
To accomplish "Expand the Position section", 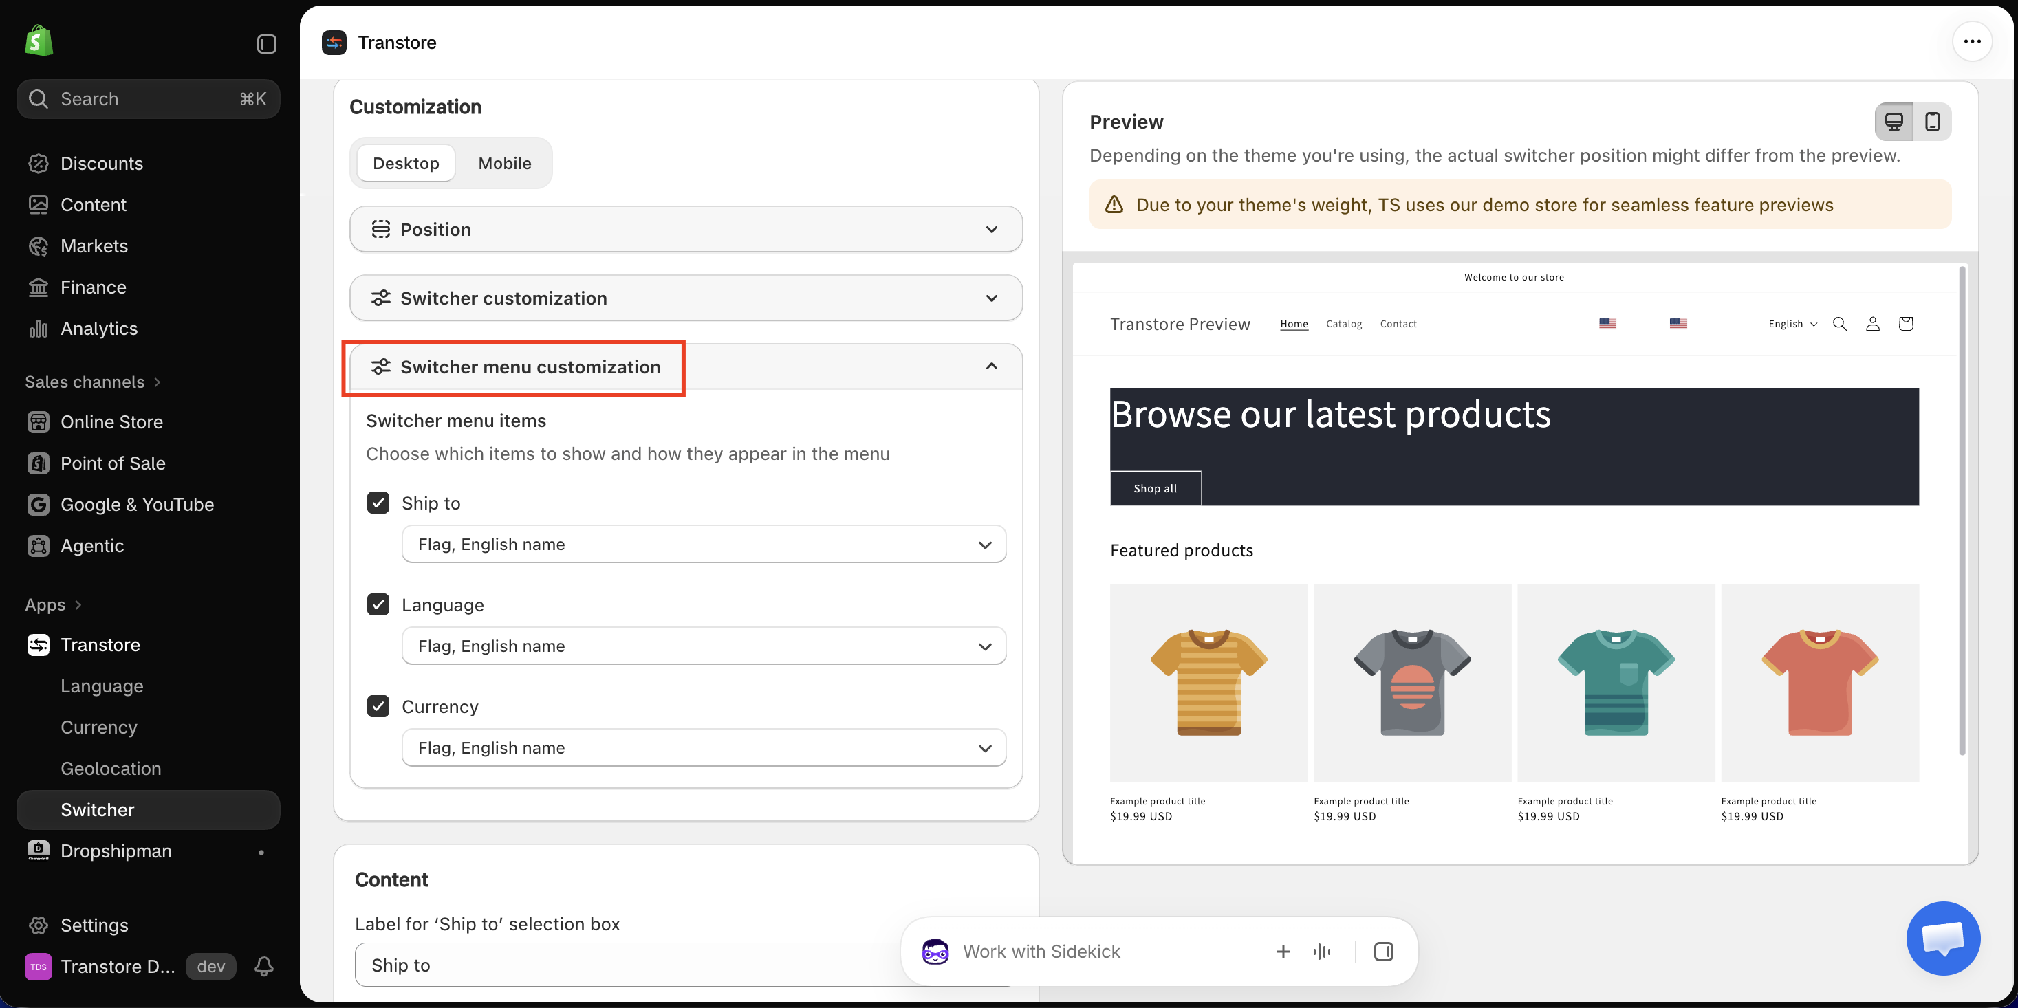I will [x=686, y=230].
